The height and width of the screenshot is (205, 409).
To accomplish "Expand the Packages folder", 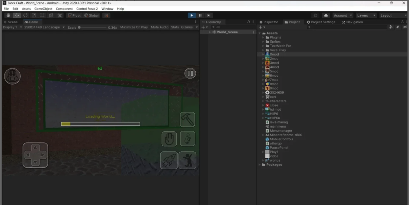I will [x=260, y=165].
